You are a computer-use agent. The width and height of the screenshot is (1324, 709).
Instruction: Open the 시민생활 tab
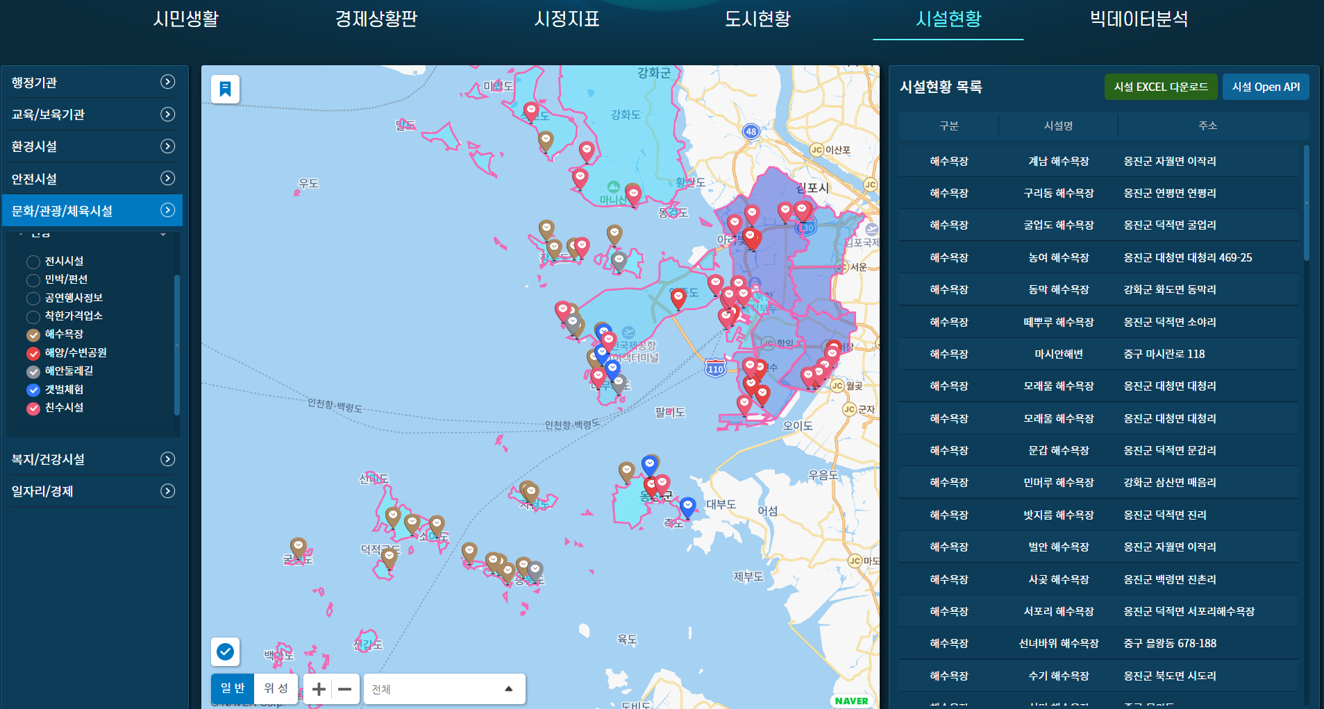pos(186,19)
